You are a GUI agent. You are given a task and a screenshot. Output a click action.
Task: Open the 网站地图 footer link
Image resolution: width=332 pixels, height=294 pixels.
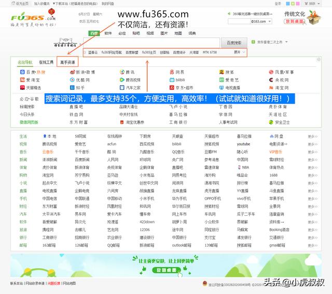[x=69, y=283]
